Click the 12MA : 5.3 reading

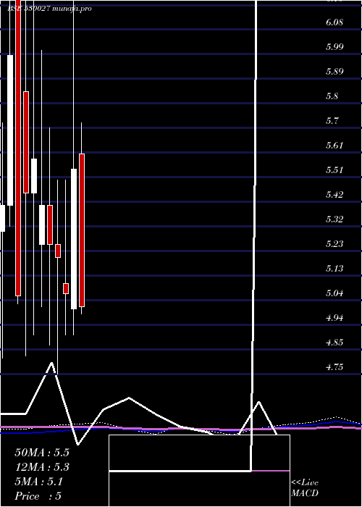(42, 467)
